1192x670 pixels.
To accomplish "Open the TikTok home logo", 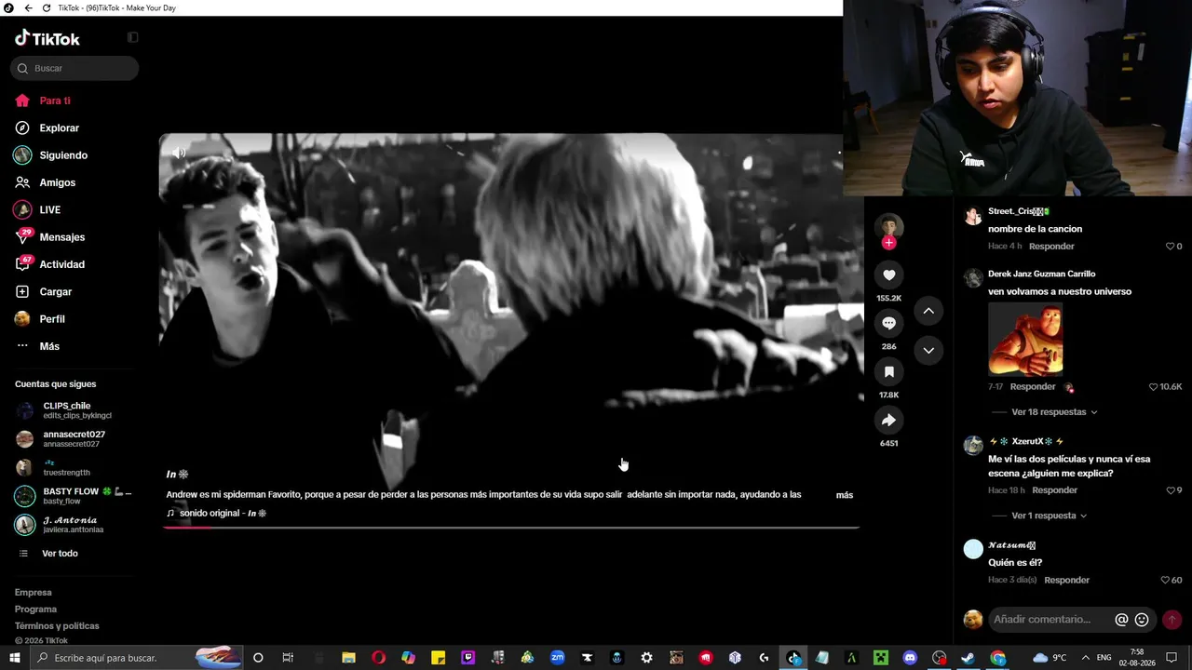I will (x=47, y=38).
